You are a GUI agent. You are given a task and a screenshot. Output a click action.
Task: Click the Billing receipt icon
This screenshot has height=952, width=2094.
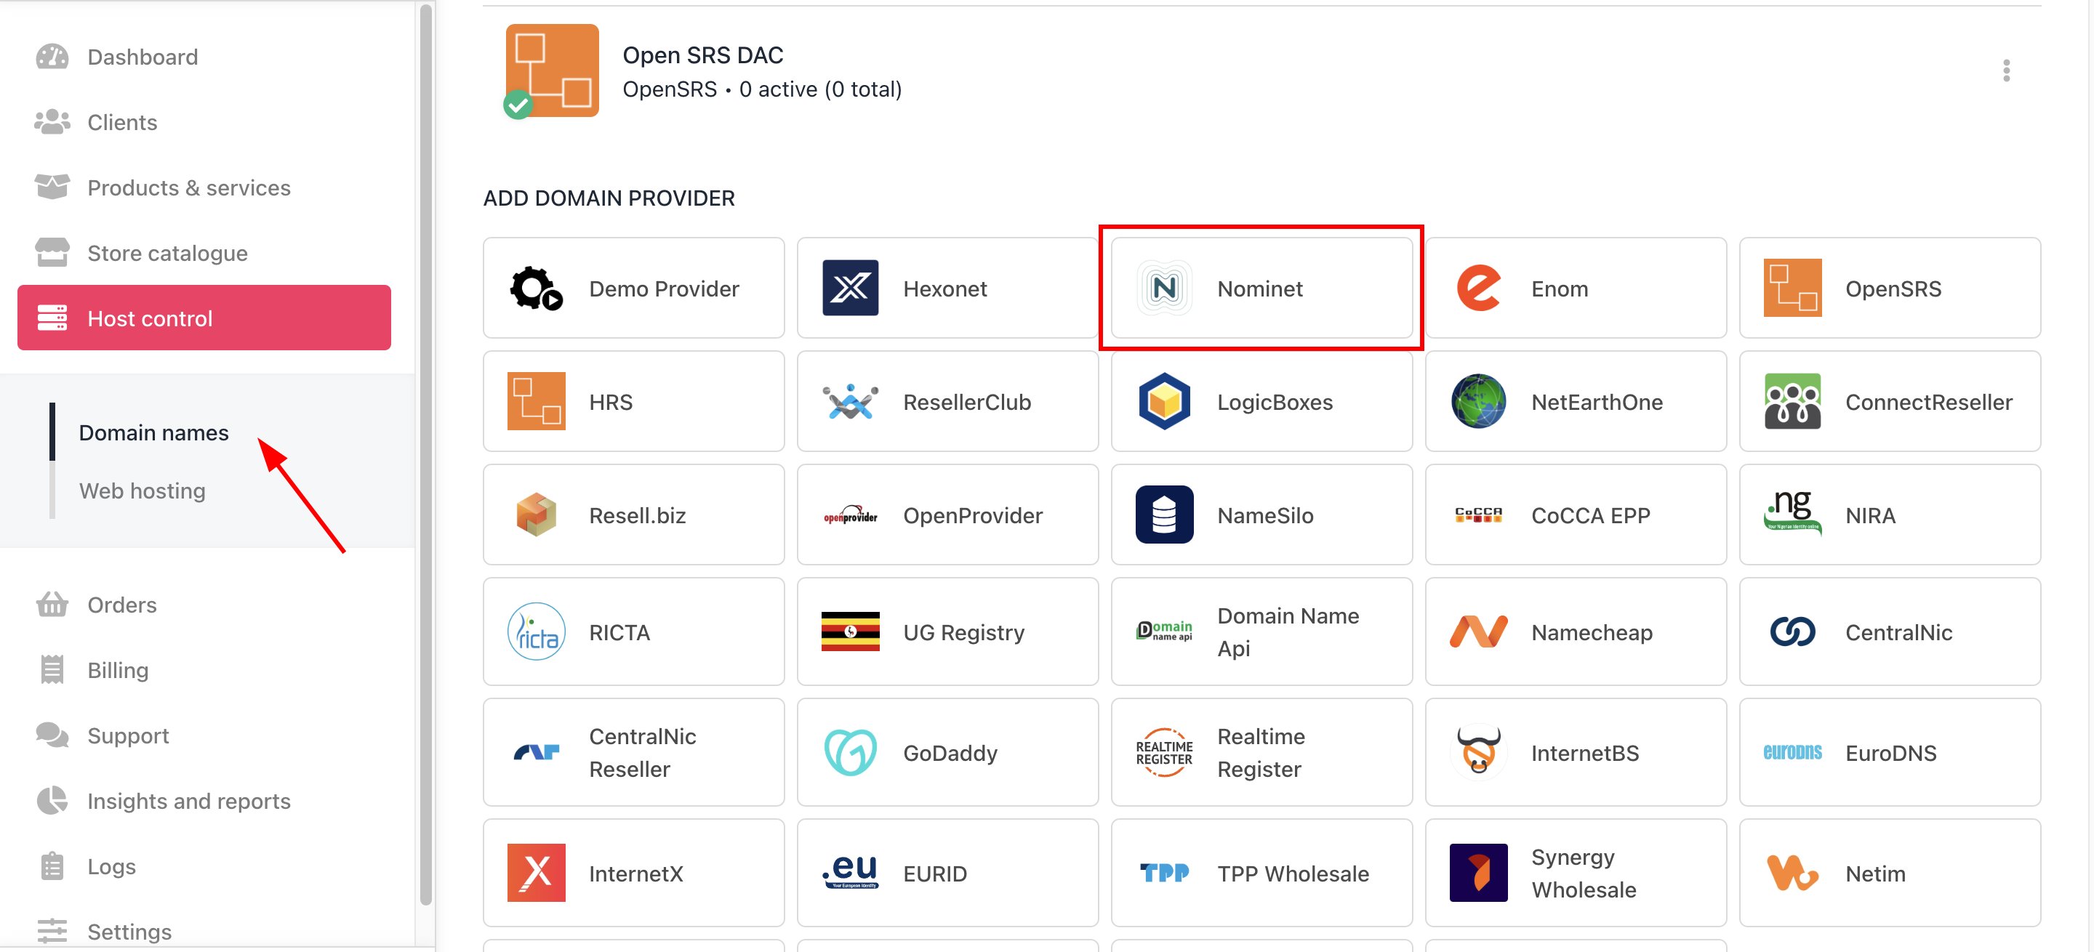click(x=52, y=670)
